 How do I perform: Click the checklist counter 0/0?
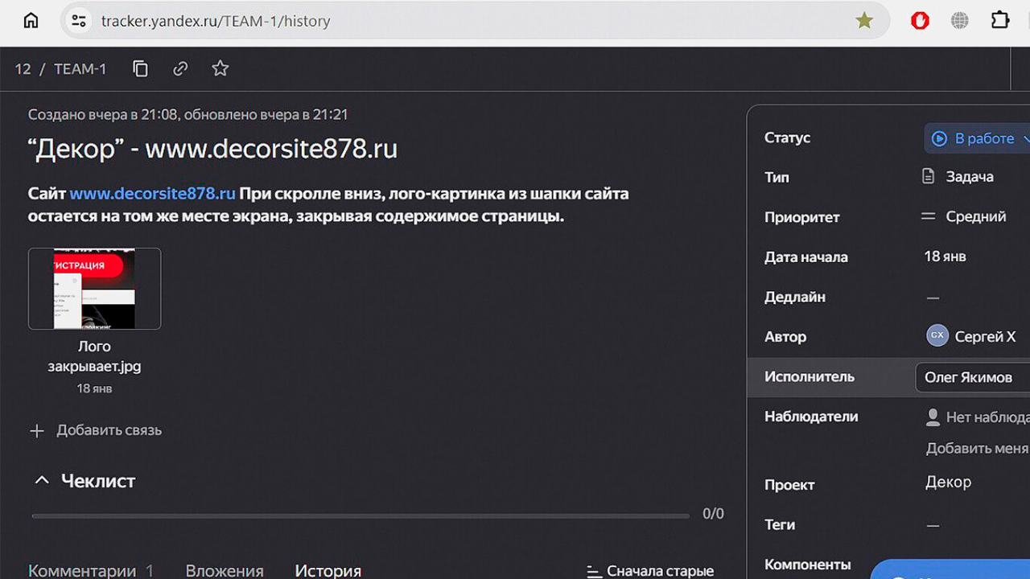point(713,514)
